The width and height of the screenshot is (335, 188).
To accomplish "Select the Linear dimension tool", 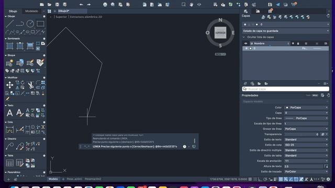I will pyautogui.click(x=9, y=130).
